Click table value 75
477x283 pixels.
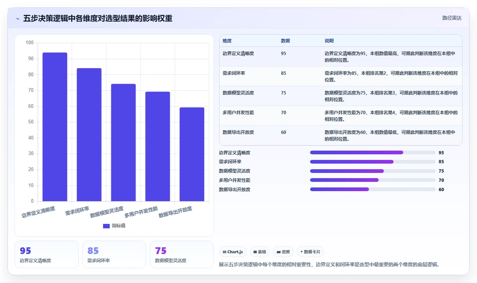coord(284,93)
